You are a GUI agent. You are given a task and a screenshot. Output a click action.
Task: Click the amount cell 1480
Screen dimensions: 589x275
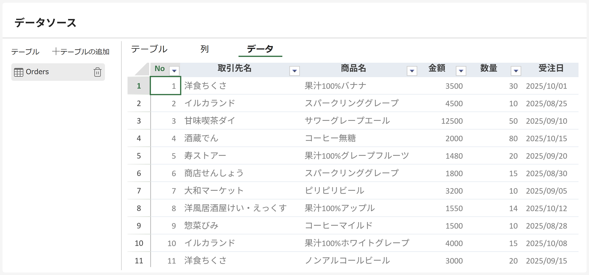pos(454,156)
